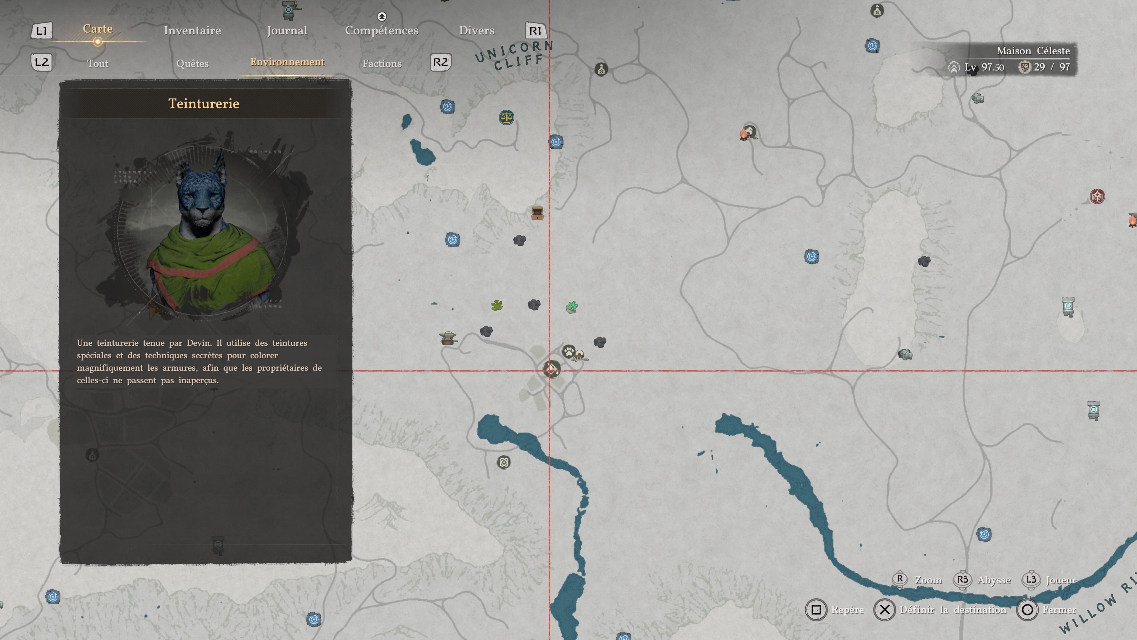Select the hut marker beside the paw print

[579, 356]
